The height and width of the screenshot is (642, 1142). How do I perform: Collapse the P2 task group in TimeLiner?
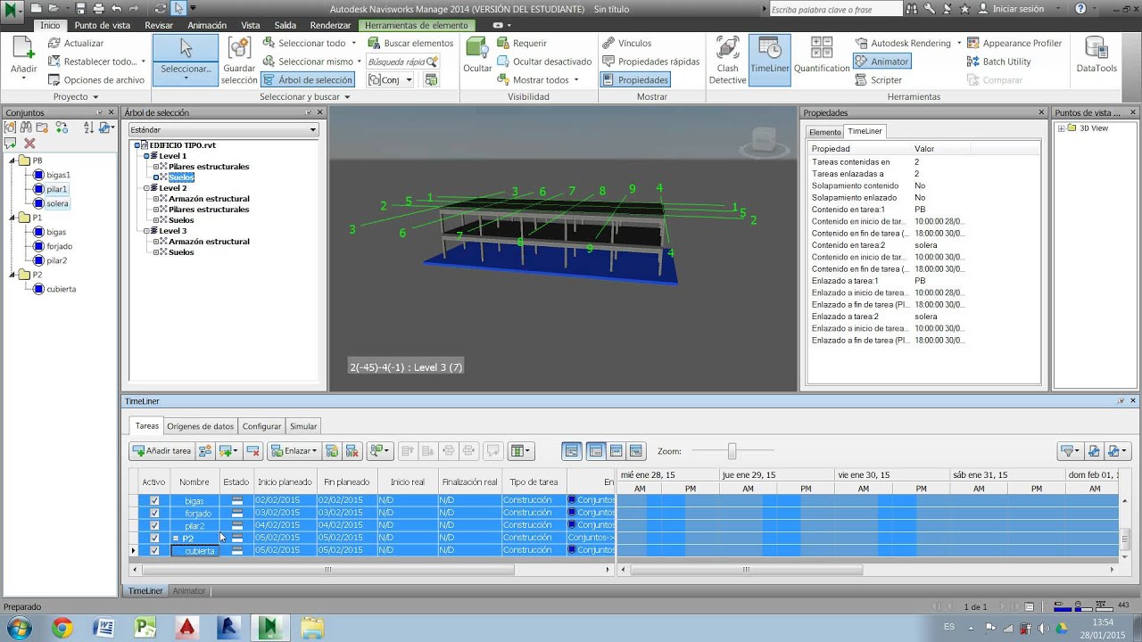point(176,539)
